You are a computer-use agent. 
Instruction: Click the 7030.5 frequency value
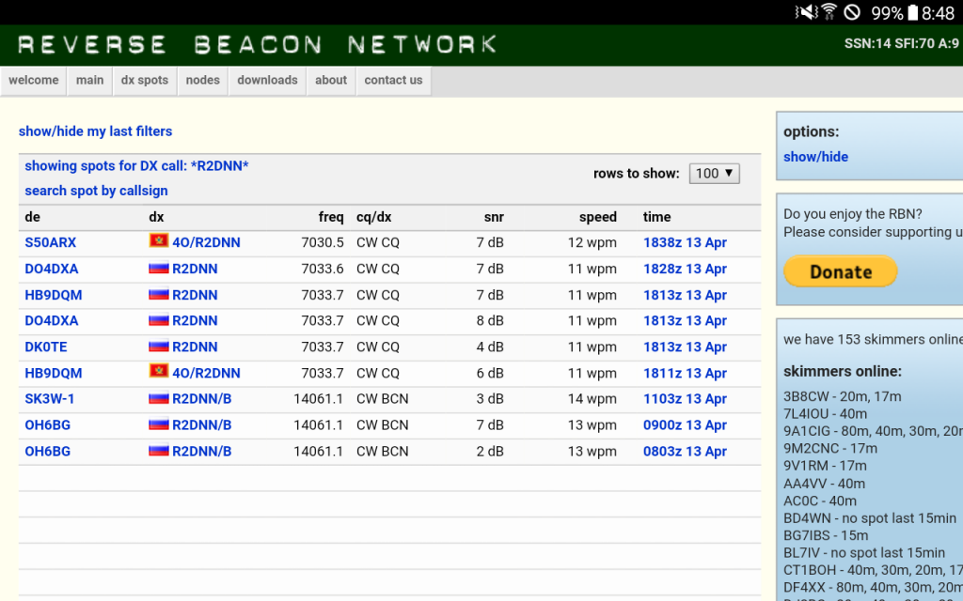(x=323, y=242)
